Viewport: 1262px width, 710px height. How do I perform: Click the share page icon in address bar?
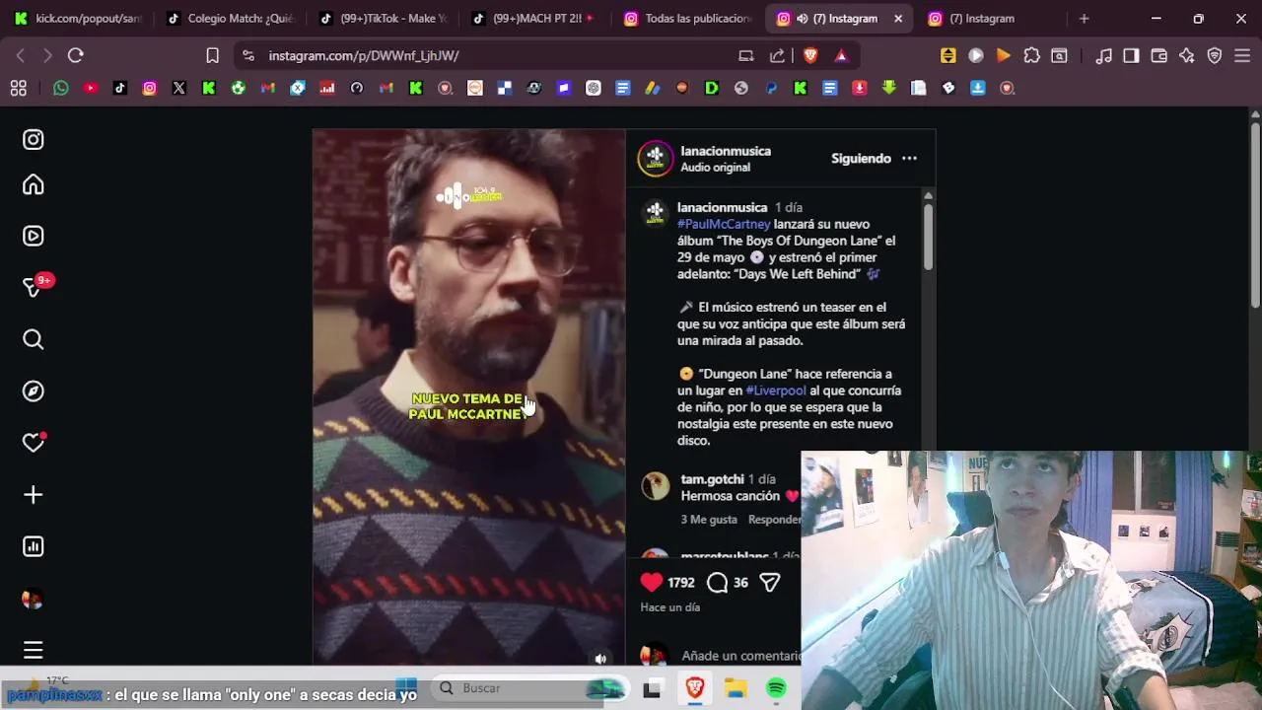777,56
